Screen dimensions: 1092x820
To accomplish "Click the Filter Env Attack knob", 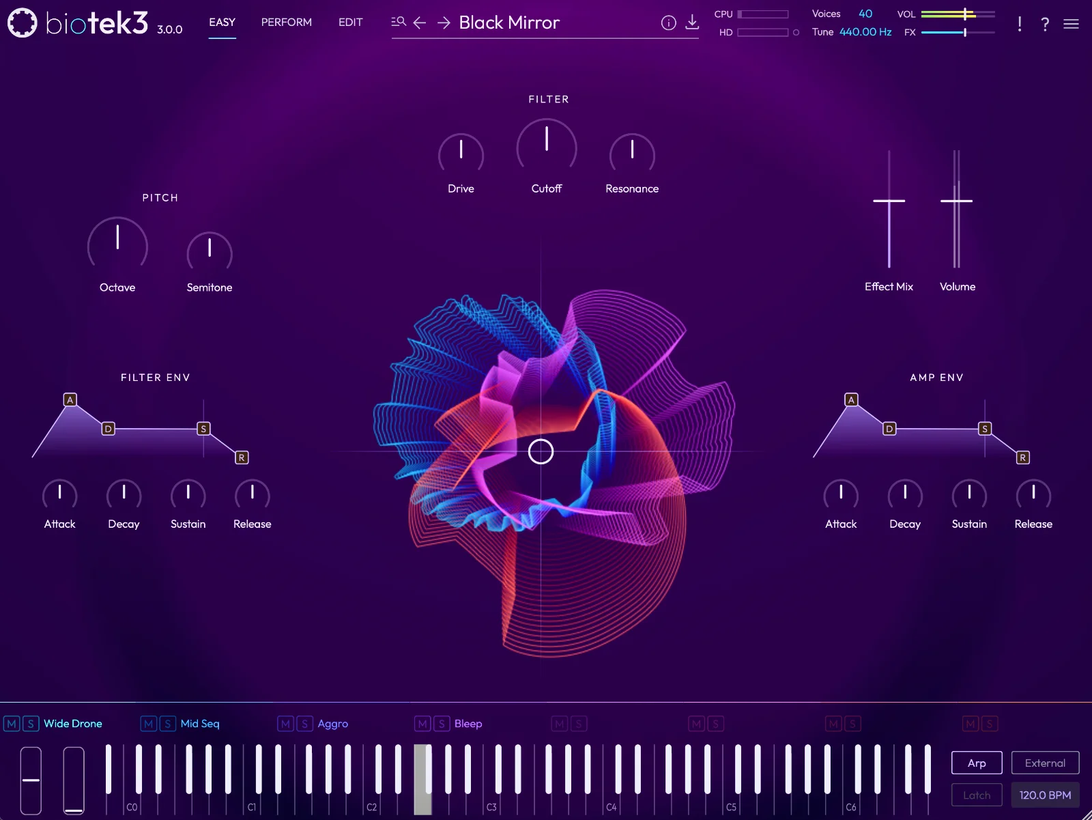I will 60,495.
